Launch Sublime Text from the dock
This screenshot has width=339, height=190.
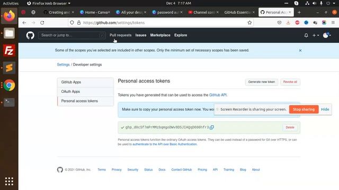pos(9,68)
